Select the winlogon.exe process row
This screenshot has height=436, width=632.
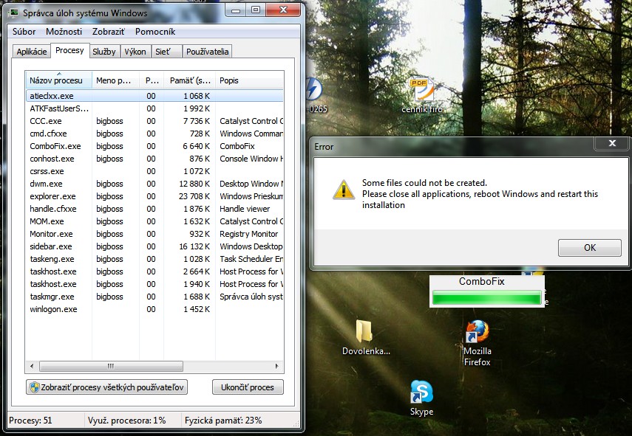point(154,309)
